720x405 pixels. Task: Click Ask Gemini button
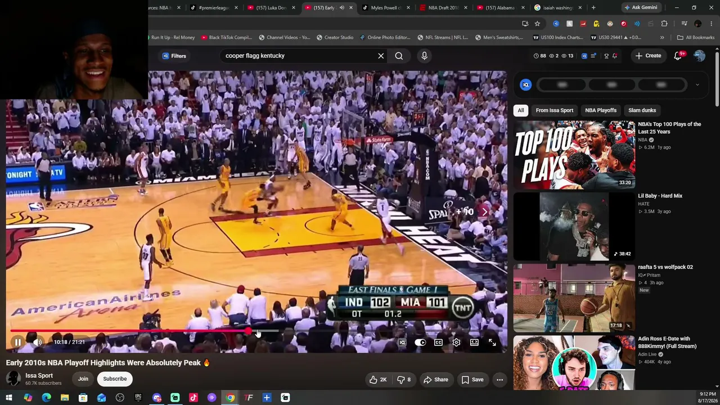coord(640,8)
